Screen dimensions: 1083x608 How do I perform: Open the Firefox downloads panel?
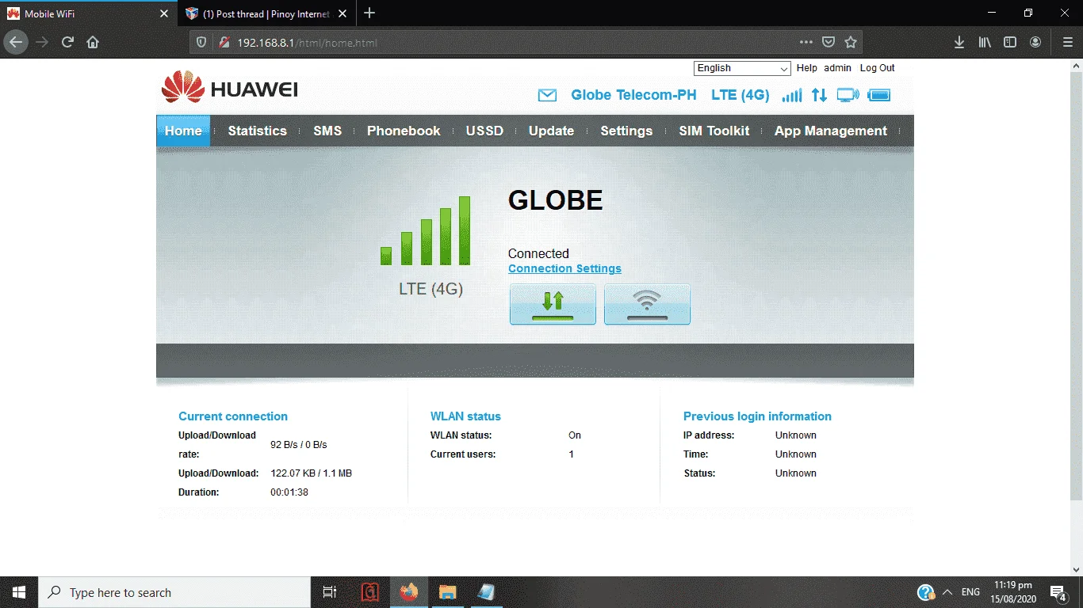[959, 42]
